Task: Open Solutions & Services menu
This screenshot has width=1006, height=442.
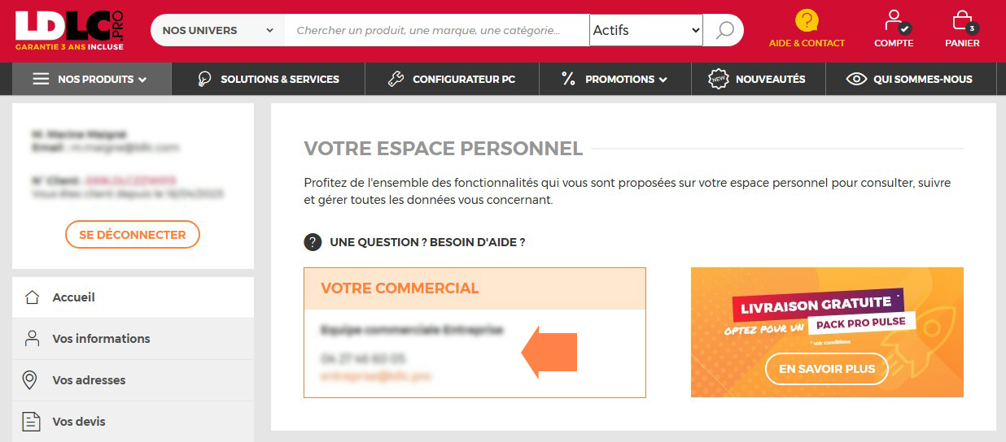Action: (x=269, y=80)
